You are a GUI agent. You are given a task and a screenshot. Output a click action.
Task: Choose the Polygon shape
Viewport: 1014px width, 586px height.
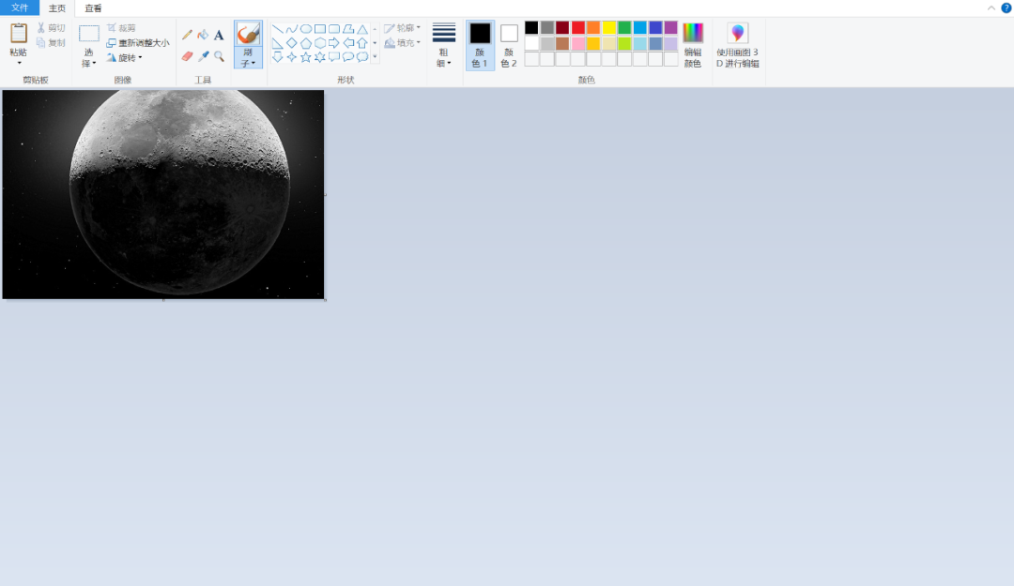point(348,29)
